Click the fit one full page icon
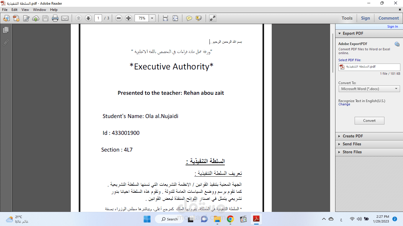Viewport: 403px width, 226px height. pyautogui.click(x=175, y=18)
